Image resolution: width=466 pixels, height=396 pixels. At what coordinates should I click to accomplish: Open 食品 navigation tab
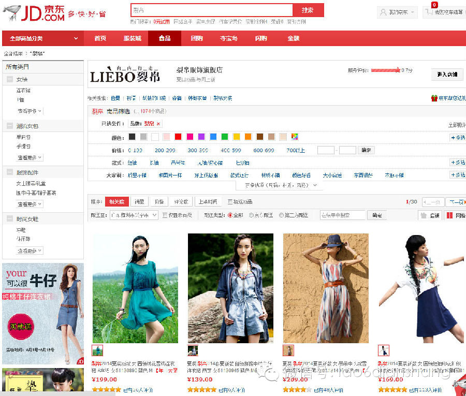point(165,38)
